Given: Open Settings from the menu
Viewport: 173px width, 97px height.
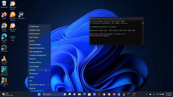Looking at the screenshot, I should point(39,70).
